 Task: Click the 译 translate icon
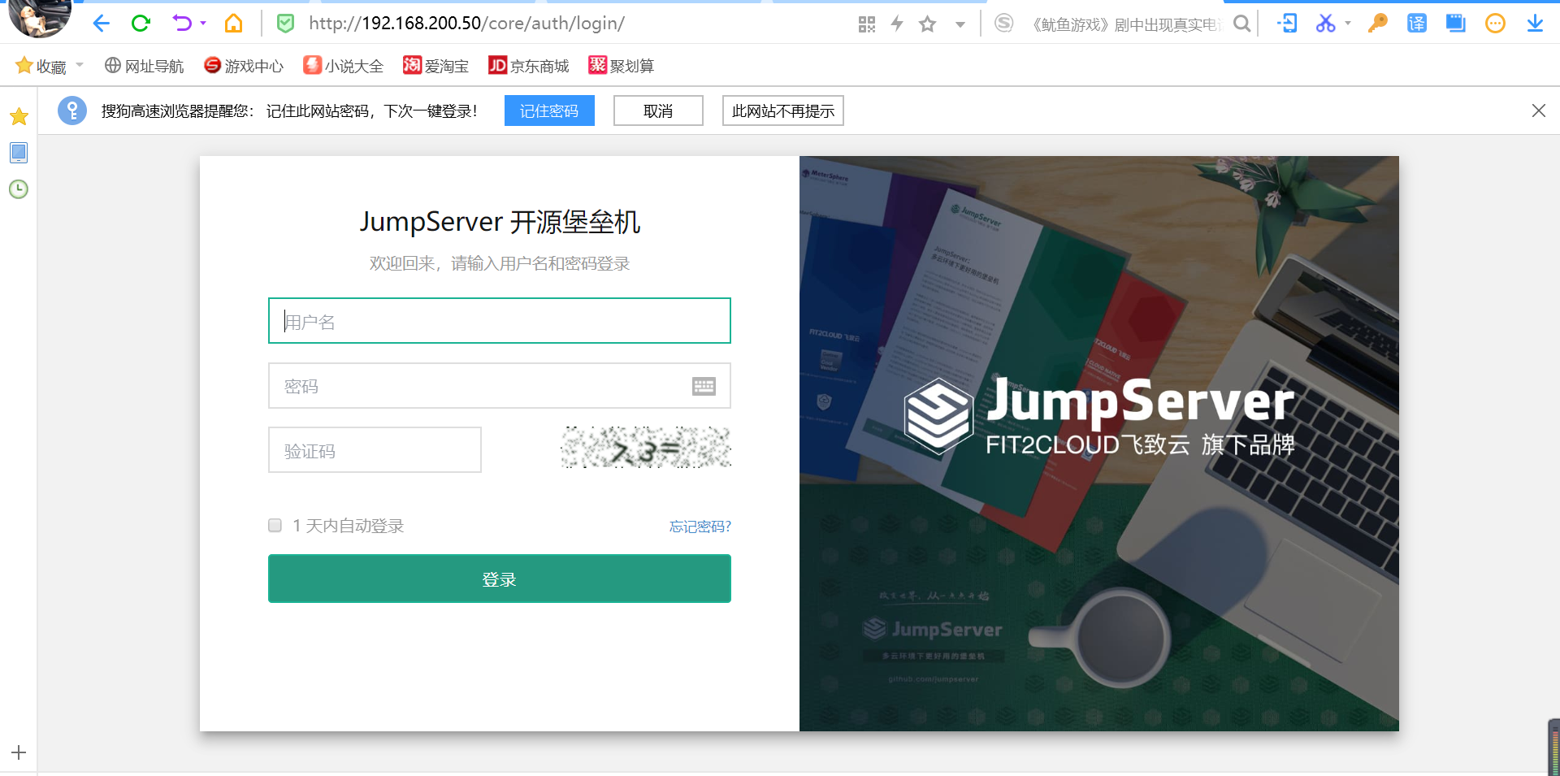pyautogui.click(x=1417, y=24)
